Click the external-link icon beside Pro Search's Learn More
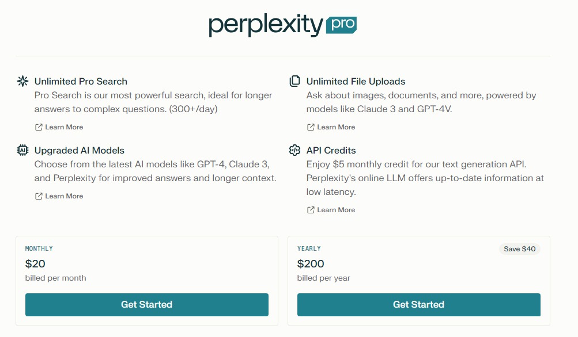The image size is (578, 337). click(x=39, y=127)
